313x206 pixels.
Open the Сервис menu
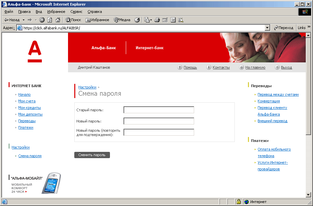tap(76, 12)
